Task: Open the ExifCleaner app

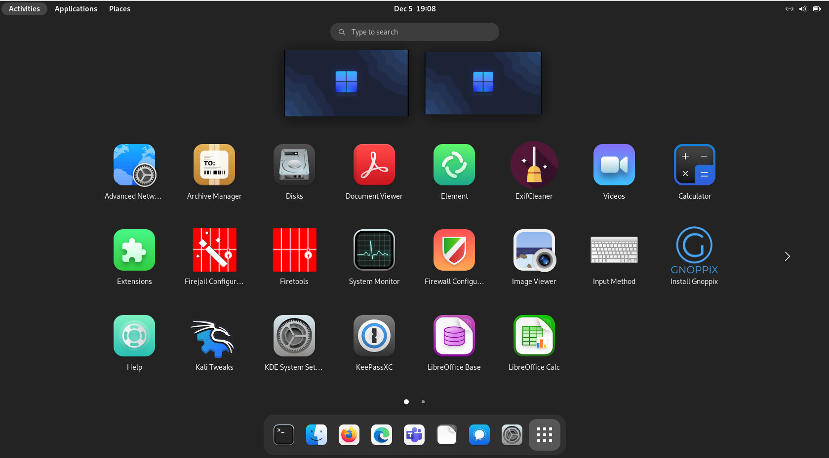Action: (534, 165)
